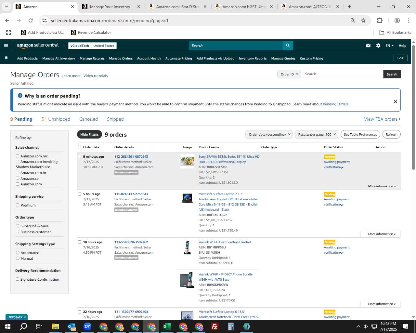Open Manage All Inventory menu item
Screen dimensions: 416x333
(58, 59)
